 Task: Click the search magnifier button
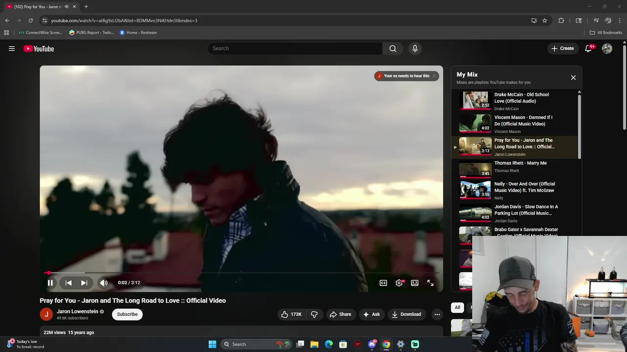pyautogui.click(x=392, y=48)
